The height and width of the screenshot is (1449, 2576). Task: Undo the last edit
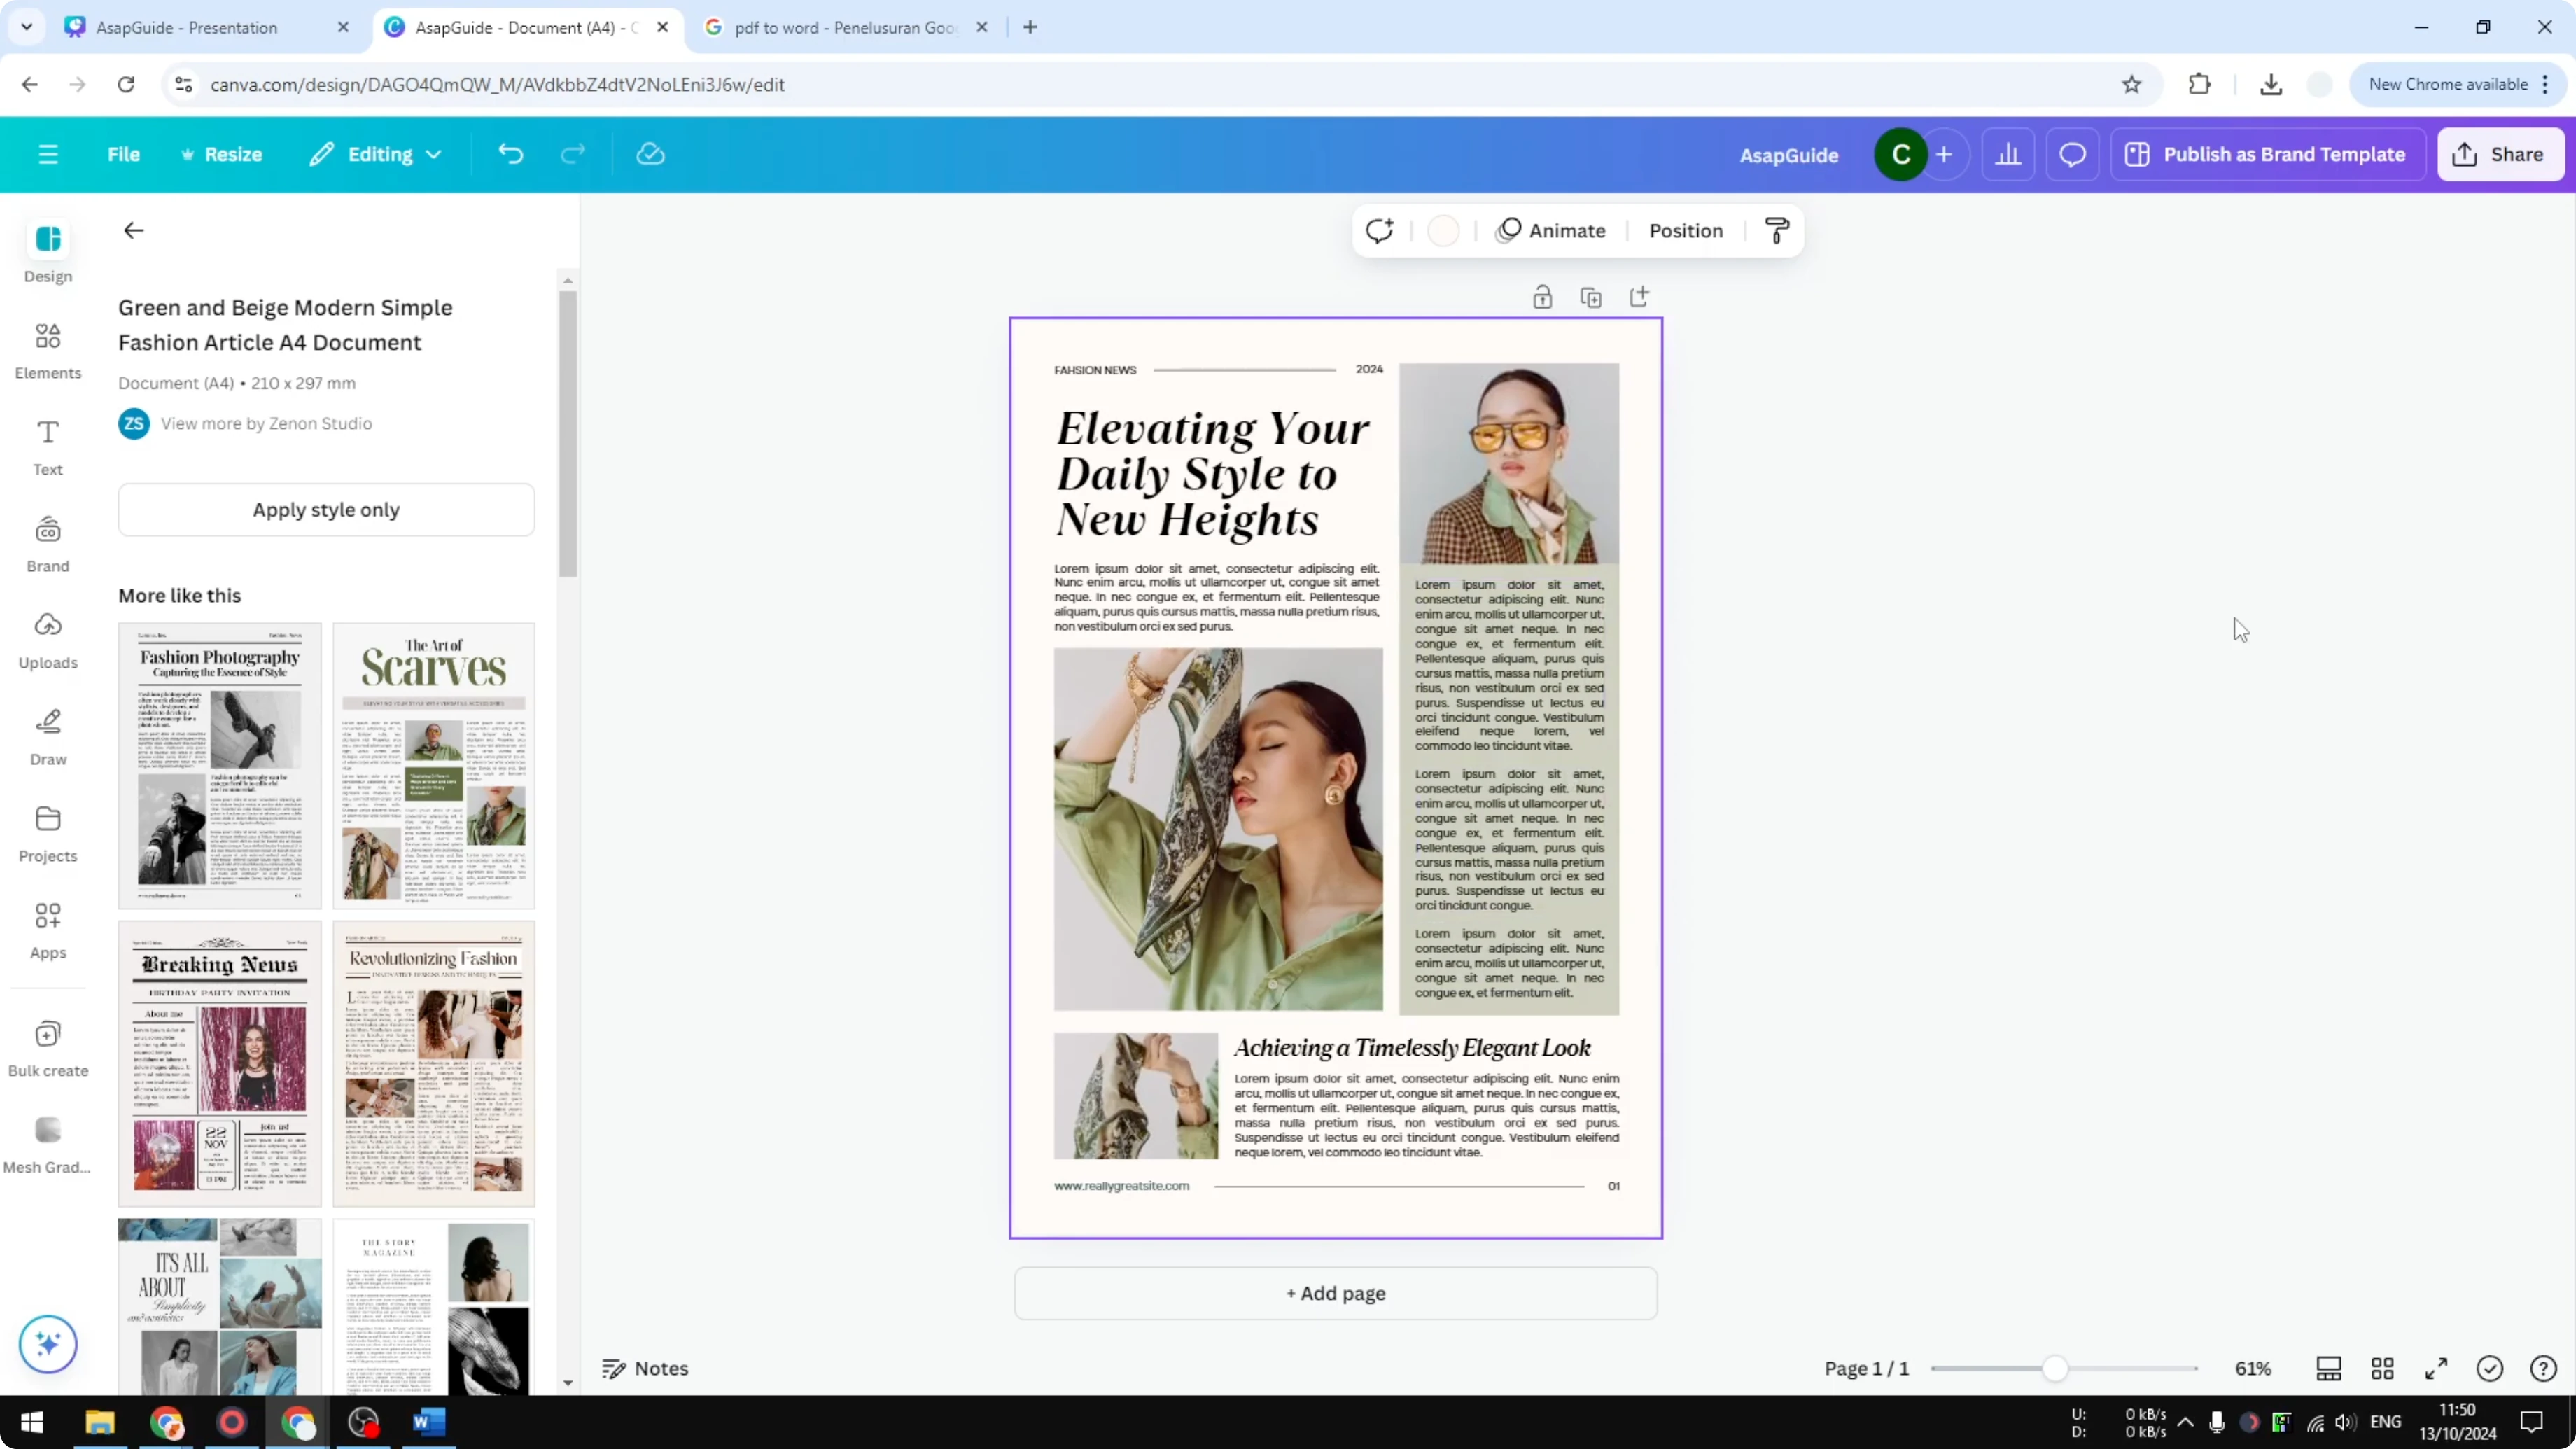(x=511, y=153)
